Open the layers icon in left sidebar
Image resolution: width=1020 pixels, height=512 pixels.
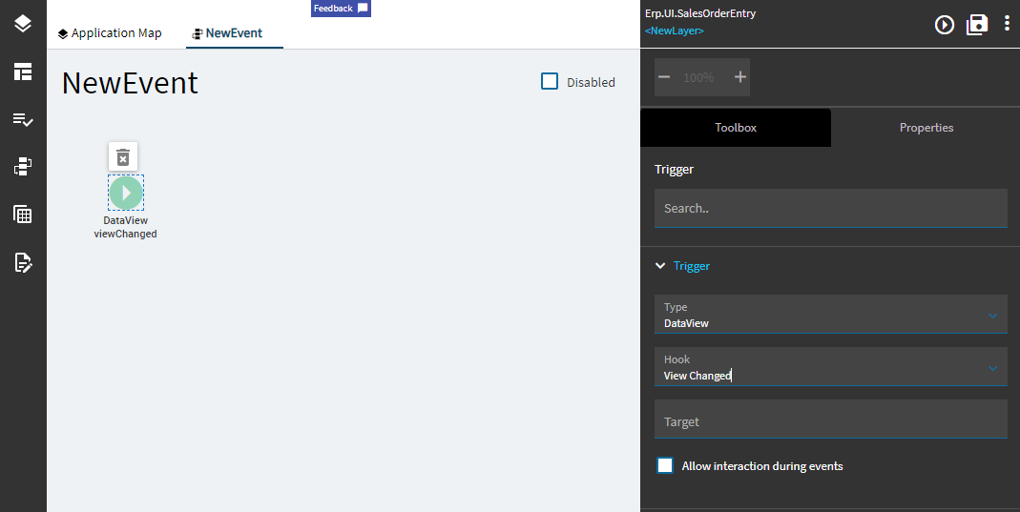tap(23, 24)
